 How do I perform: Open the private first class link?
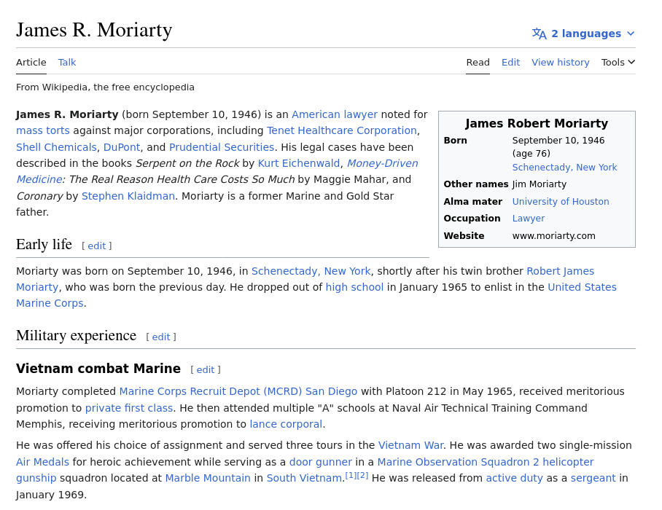tap(129, 408)
